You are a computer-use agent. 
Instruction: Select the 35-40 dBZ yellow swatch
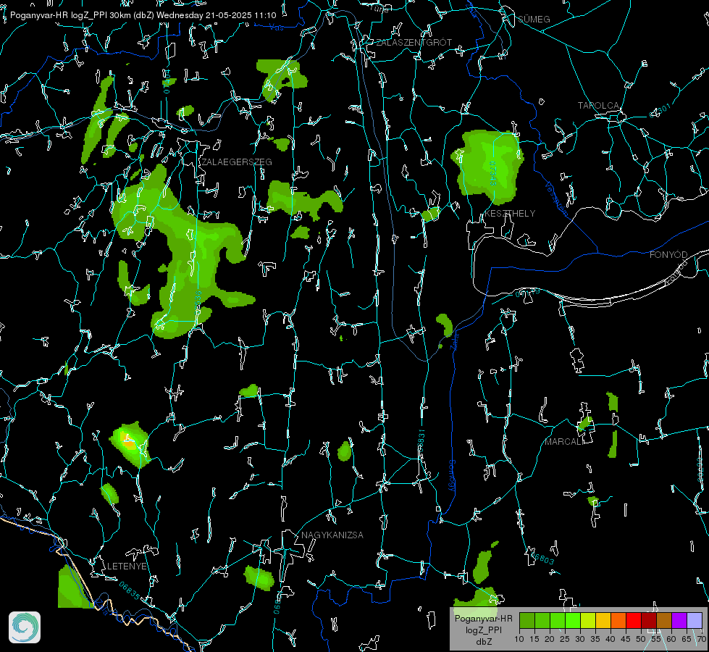(603, 620)
